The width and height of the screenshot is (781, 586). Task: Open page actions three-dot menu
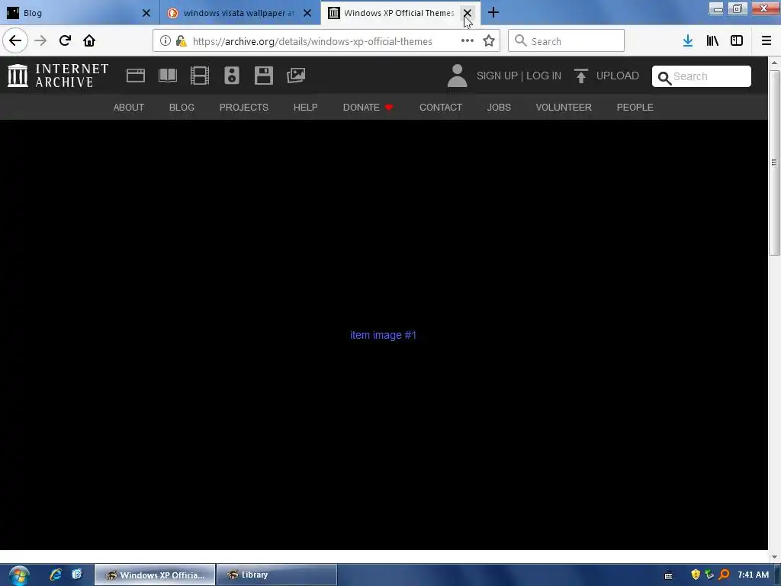click(x=468, y=41)
